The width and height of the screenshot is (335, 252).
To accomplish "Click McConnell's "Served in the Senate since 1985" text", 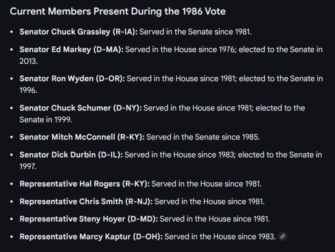I will pyautogui.click(x=203, y=137).
